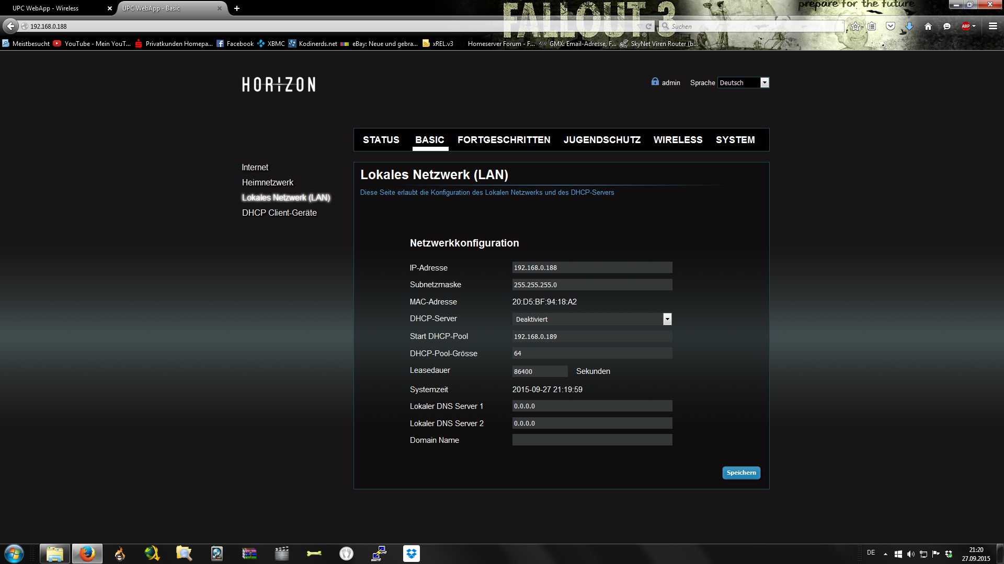
Task: Open the downloads arrow icon
Action: [909, 26]
